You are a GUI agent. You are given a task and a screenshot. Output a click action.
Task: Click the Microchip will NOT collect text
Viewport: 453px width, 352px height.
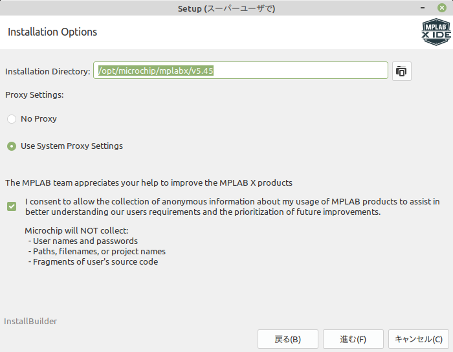click(76, 230)
